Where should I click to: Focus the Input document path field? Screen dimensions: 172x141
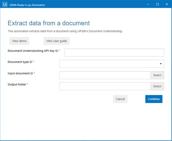[105, 75]
